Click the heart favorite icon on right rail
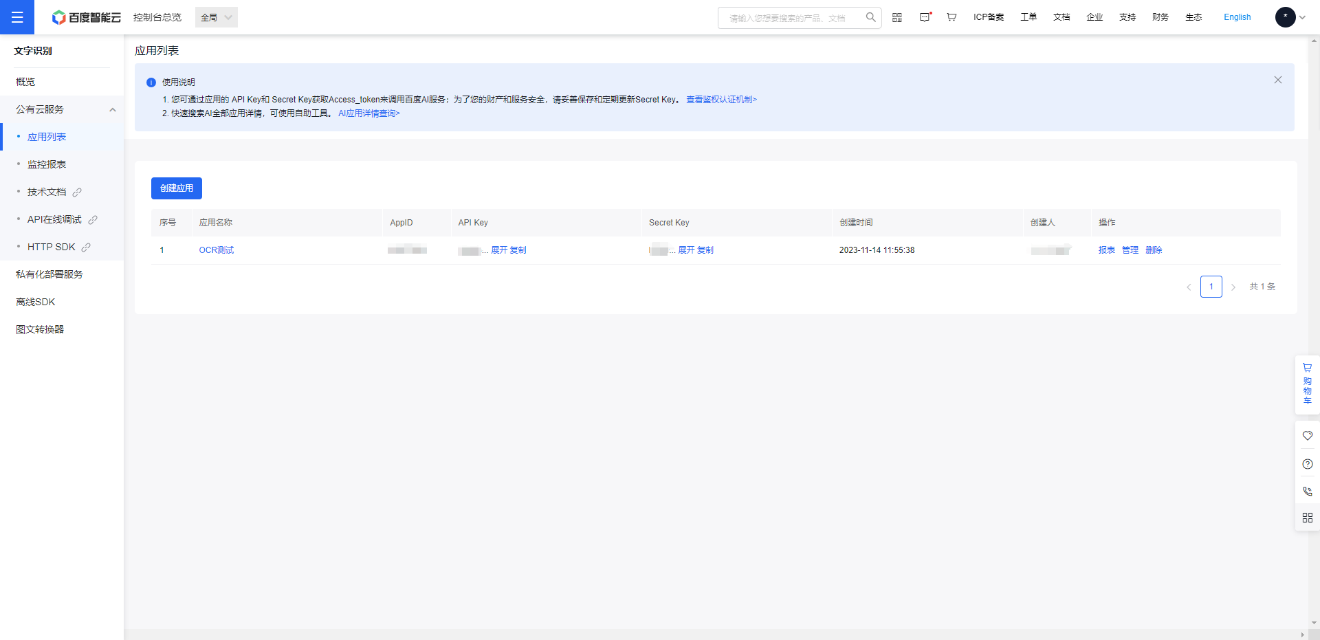The width and height of the screenshot is (1320, 640). point(1308,436)
